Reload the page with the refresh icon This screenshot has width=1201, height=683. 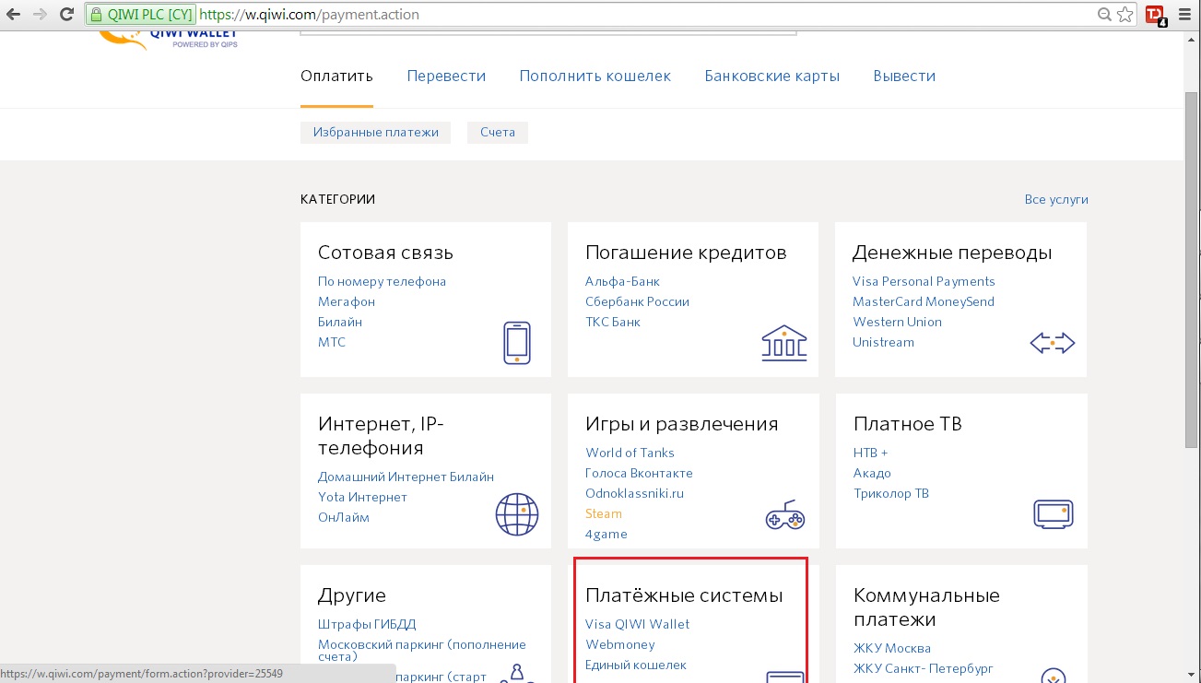(x=66, y=15)
